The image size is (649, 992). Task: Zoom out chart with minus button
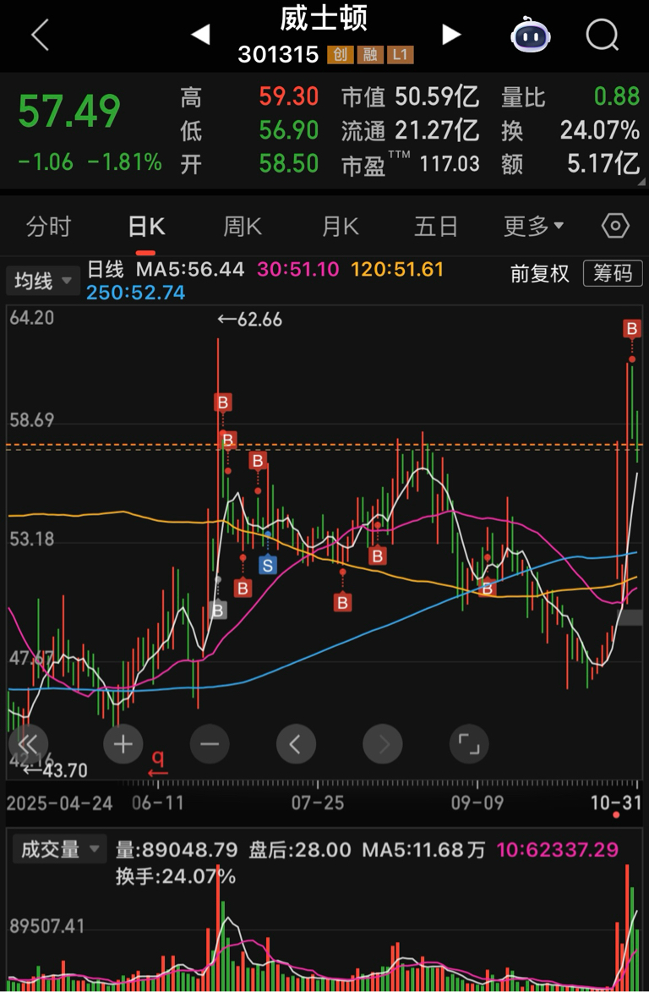pyautogui.click(x=210, y=744)
